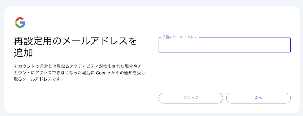The height and width of the screenshot is (116, 303).
Task: Click the heading 再設定用のメールアドレスを
Action: pos(75,42)
